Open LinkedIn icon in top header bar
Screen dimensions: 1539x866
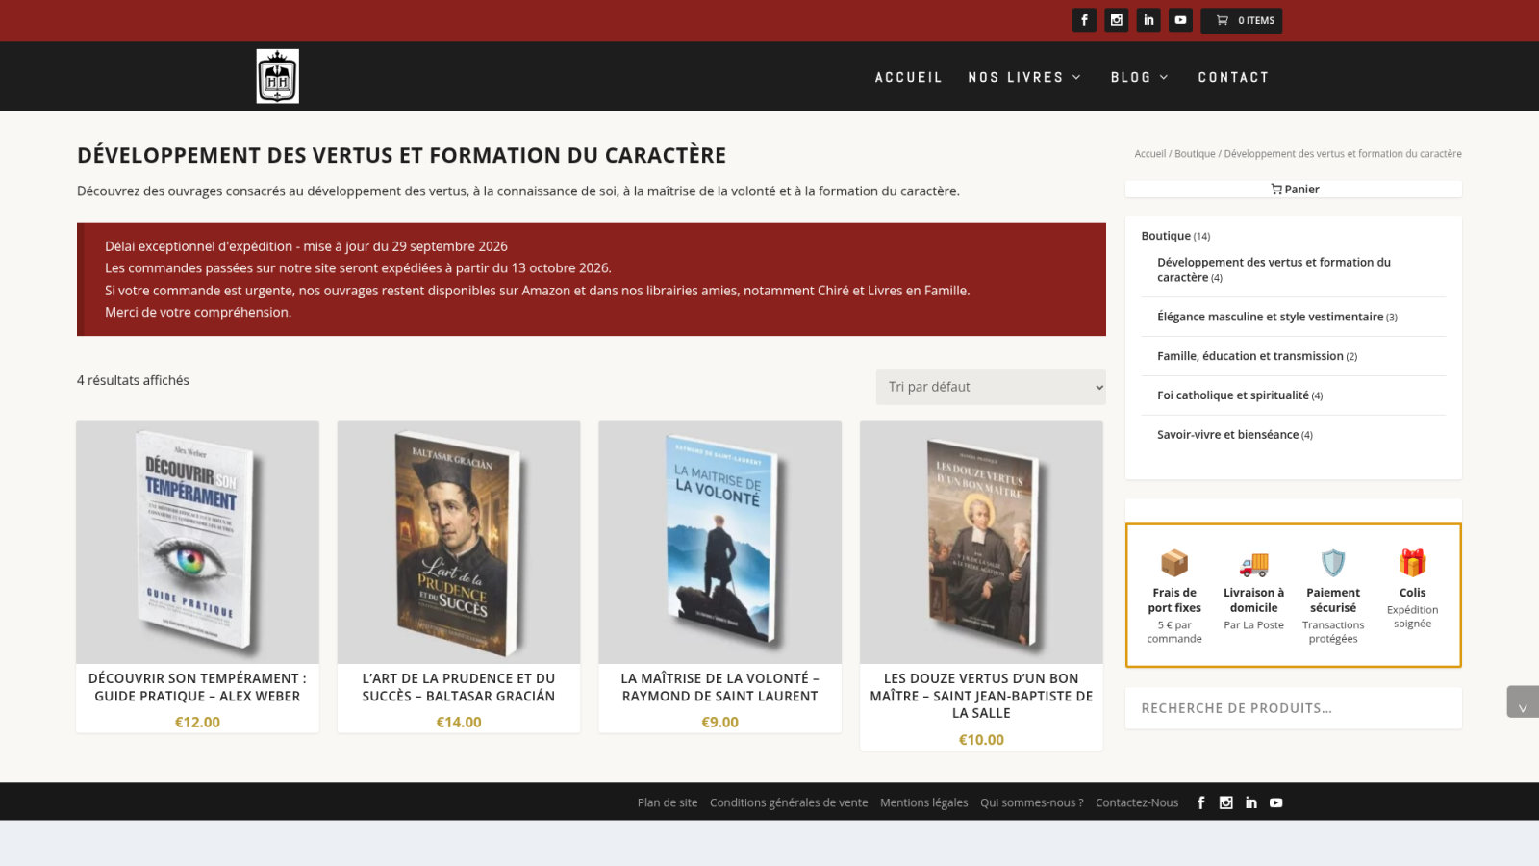tap(1148, 20)
